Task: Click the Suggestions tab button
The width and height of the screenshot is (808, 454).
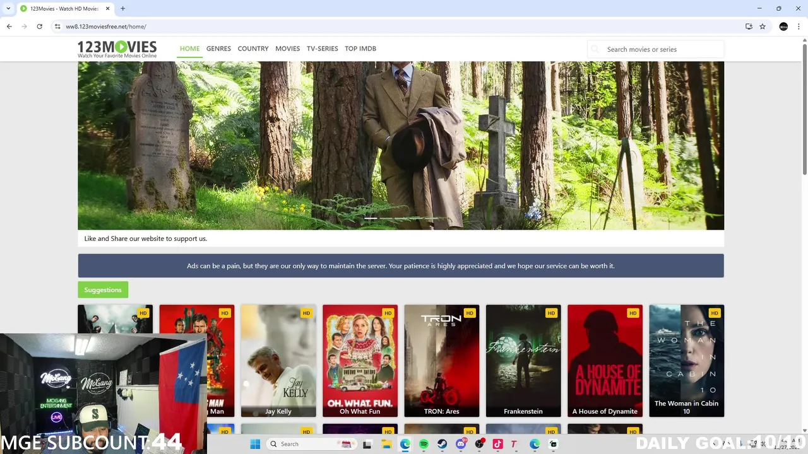Action: [103, 289]
